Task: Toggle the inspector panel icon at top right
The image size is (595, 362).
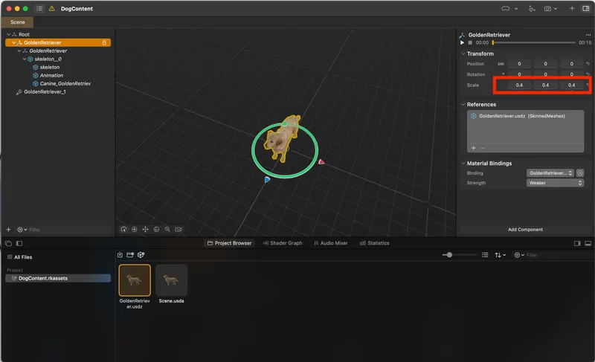Action: pos(585,8)
